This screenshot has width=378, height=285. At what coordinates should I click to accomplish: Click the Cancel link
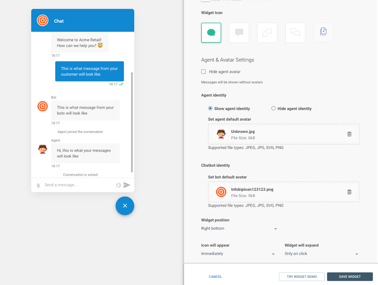215,277
